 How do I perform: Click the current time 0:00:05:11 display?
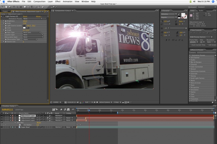7,109
